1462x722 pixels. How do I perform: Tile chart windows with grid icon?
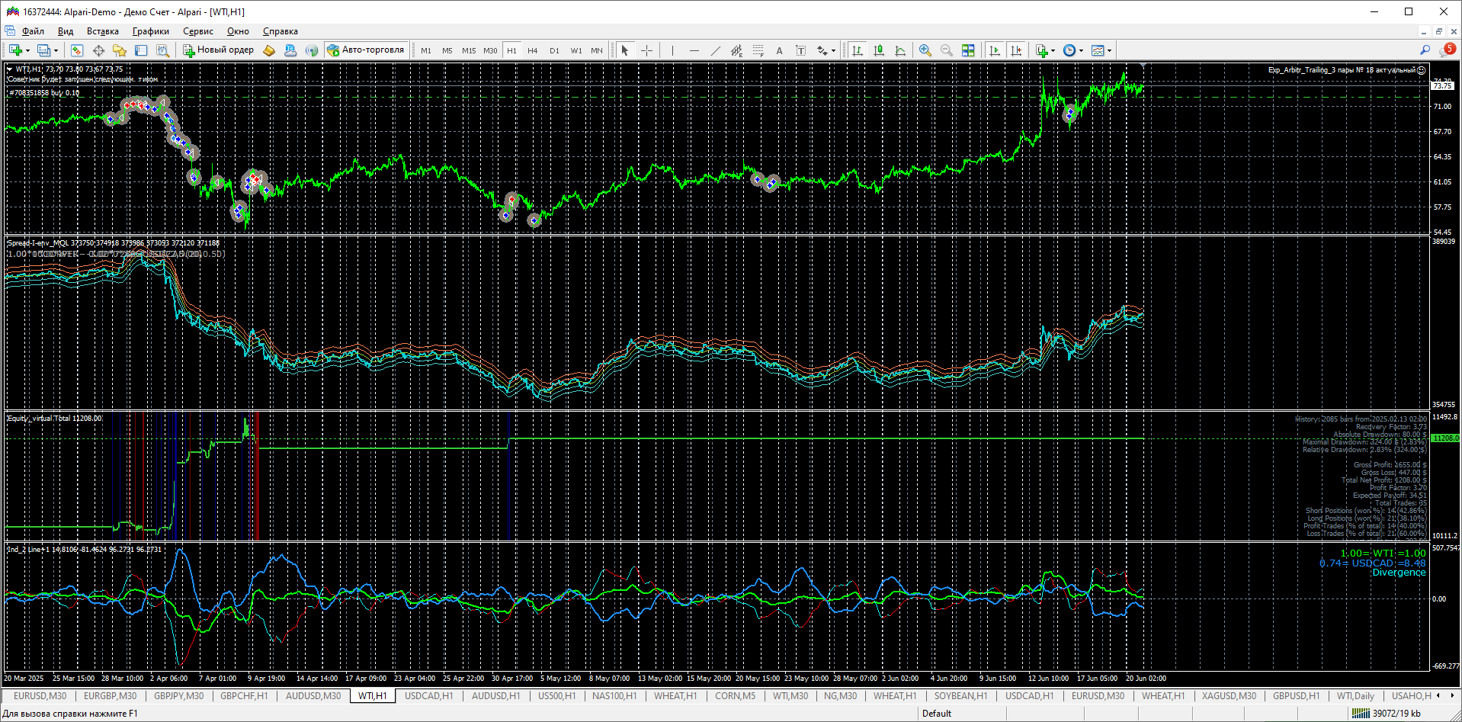tap(968, 50)
